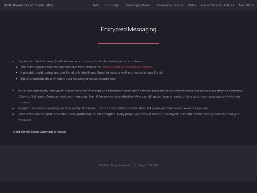This screenshot has width=257, height=193.
Task: Click the '© Untitled. All rights reserved.' footer text
Action: [x=114, y=165]
